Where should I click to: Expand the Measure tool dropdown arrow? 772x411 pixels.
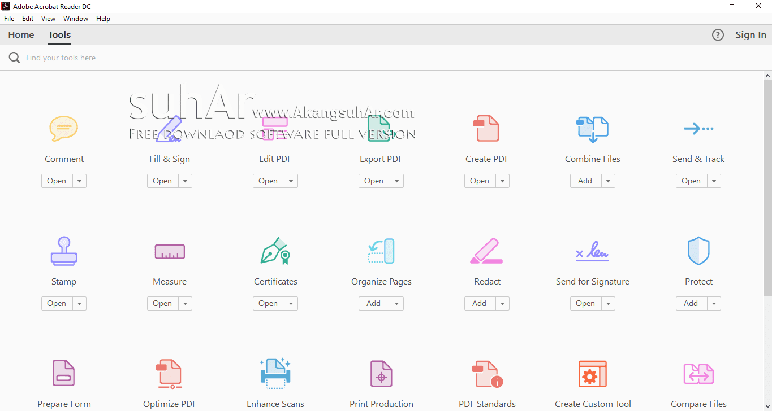185,304
